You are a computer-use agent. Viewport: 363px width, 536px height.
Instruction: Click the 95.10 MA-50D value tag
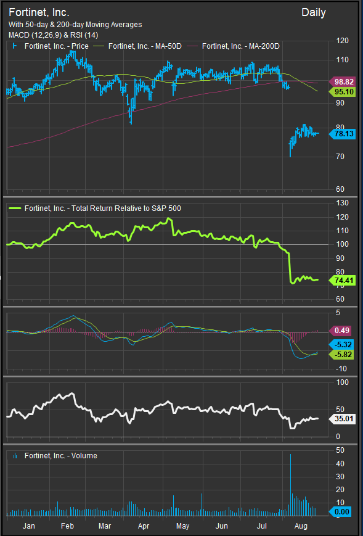(342, 91)
